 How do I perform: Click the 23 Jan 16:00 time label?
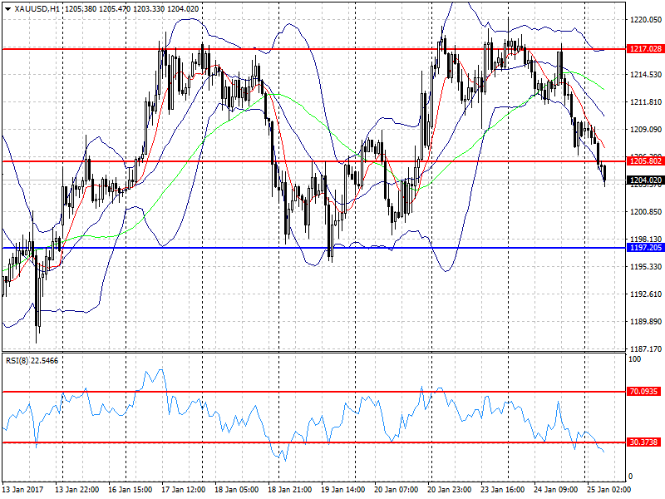pyautogui.click(x=503, y=489)
